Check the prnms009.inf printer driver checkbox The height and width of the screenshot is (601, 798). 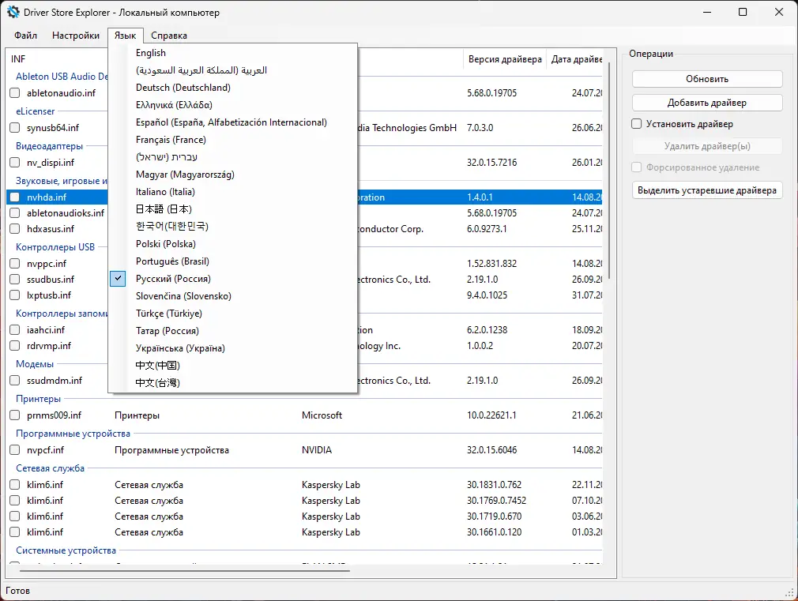click(x=14, y=415)
